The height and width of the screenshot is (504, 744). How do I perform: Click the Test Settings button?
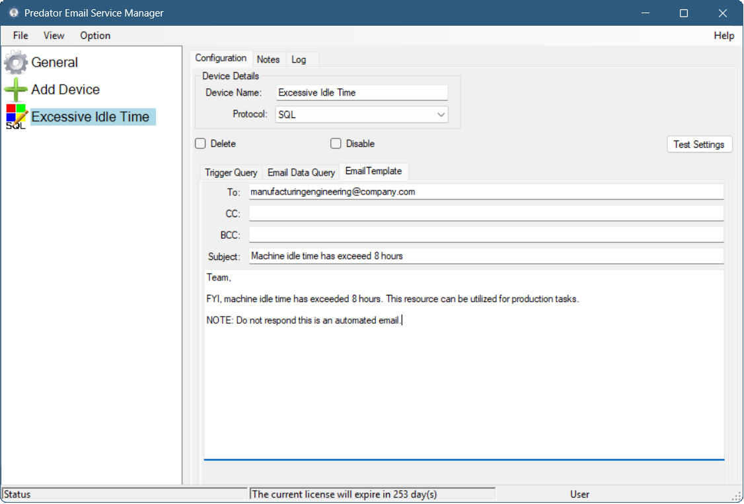point(699,144)
